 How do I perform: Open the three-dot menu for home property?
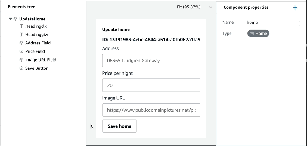(x=299, y=23)
